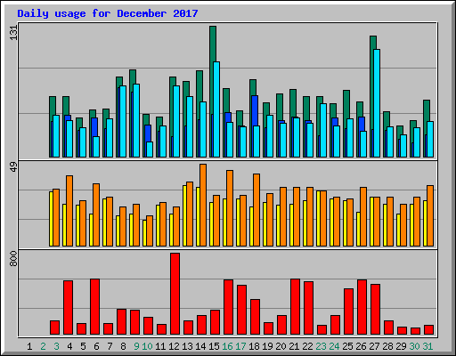The image size is (456, 356).
Task: Click the tallest red bar for day 12
Action: click(175, 294)
